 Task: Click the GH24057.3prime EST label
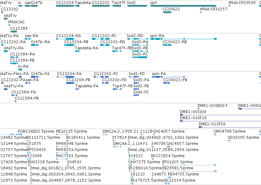click(182, 144)
